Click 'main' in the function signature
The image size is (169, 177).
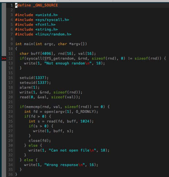coord(29,44)
